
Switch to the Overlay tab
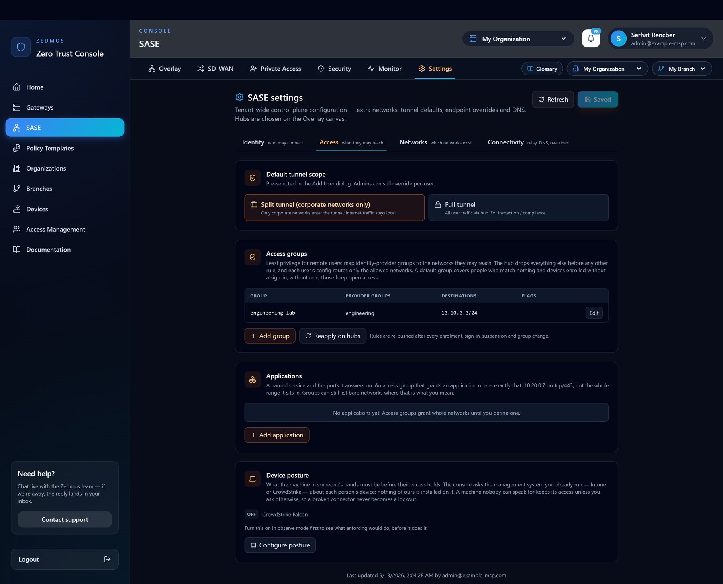click(165, 69)
